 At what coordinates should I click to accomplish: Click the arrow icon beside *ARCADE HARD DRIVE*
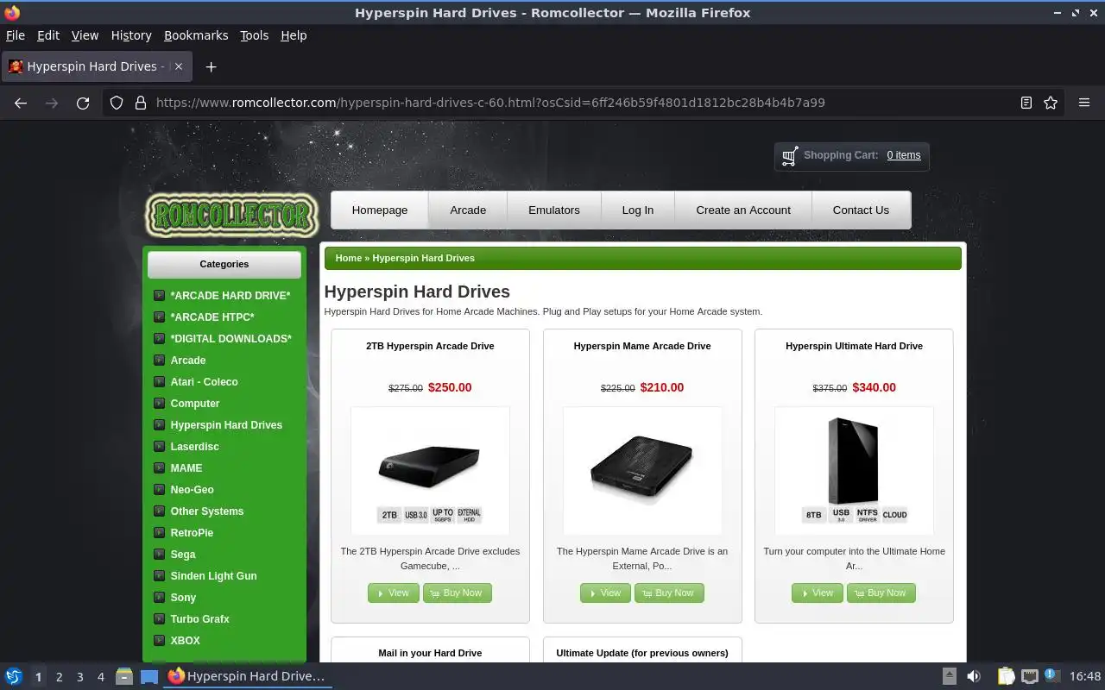point(159,295)
